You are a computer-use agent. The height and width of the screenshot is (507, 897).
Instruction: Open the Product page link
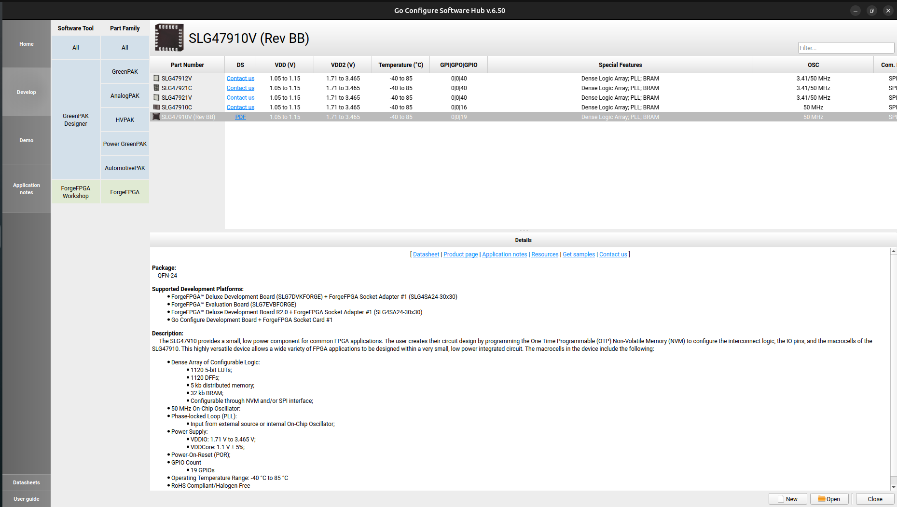460,254
